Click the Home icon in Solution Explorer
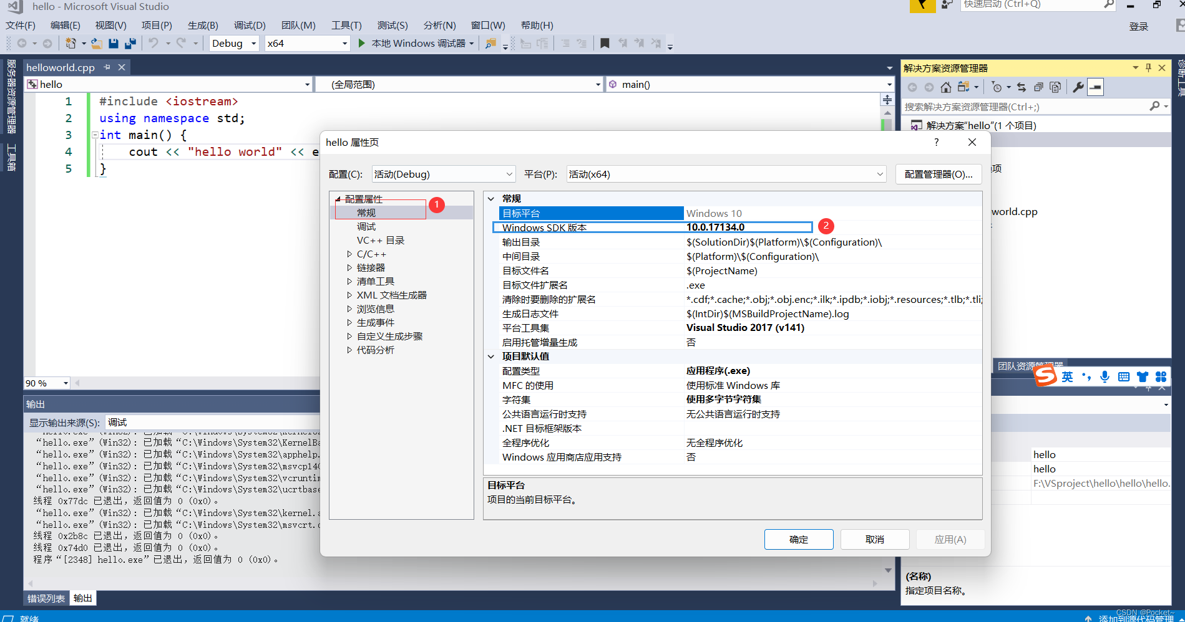This screenshot has height=622, width=1185. (x=946, y=87)
